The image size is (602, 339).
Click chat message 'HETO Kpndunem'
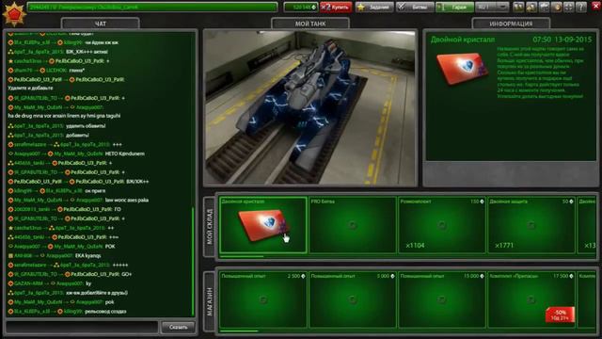pos(125,153)
